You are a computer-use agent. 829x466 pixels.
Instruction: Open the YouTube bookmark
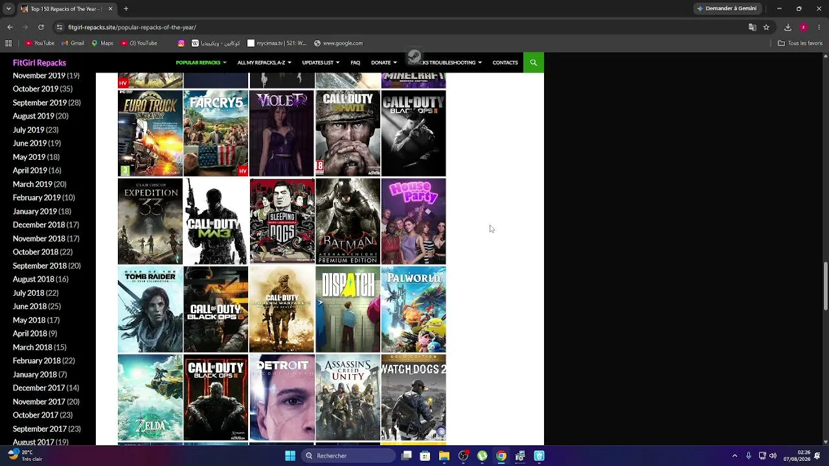point(40,43)
